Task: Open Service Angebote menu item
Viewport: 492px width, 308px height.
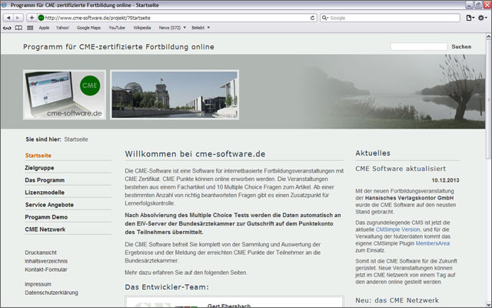Action: 49,205
